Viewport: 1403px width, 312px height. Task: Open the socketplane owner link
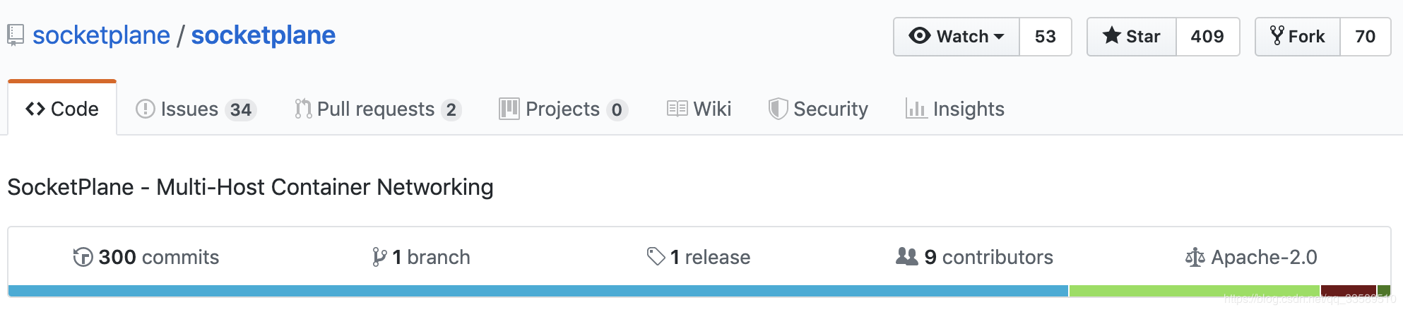click(x=101, y=35)
